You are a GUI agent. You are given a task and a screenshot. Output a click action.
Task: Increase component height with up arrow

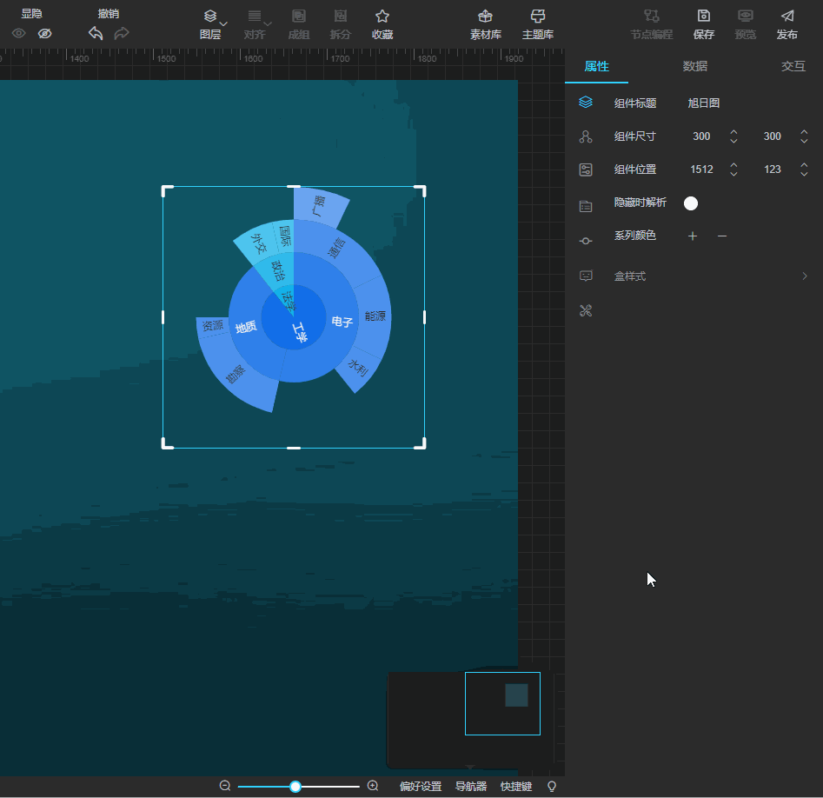pyautogui.click(x=804, y=132)
